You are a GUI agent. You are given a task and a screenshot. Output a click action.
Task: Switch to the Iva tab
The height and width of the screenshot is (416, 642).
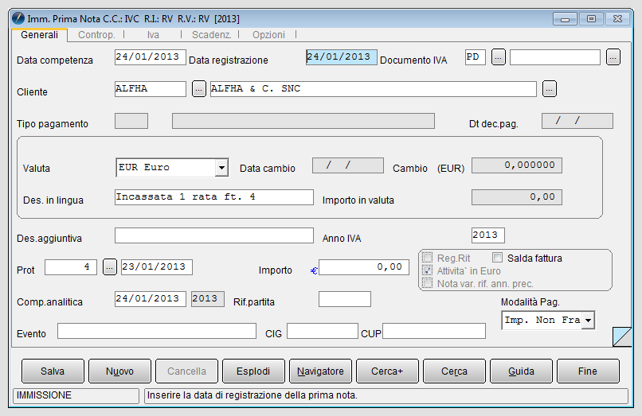pyautogui.click(x=153, y=35)
